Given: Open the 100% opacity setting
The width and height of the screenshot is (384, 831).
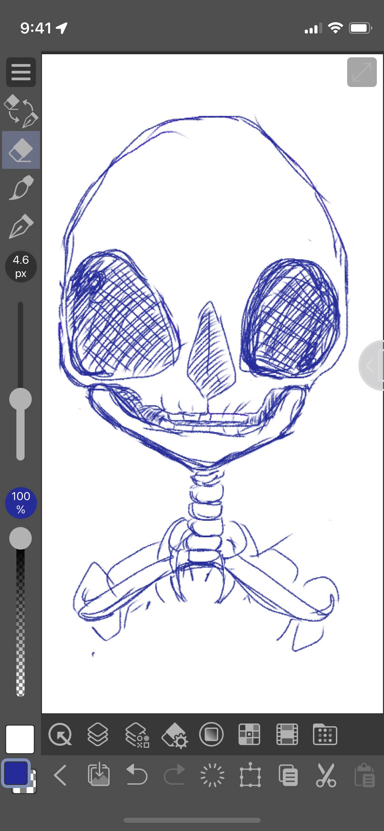Looking at the screenshot, I should coord(21,503).
